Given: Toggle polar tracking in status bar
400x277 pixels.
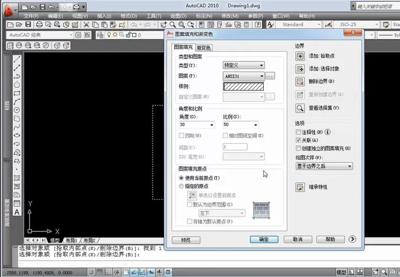Looking at the screenshot, I should coord(117,272).
